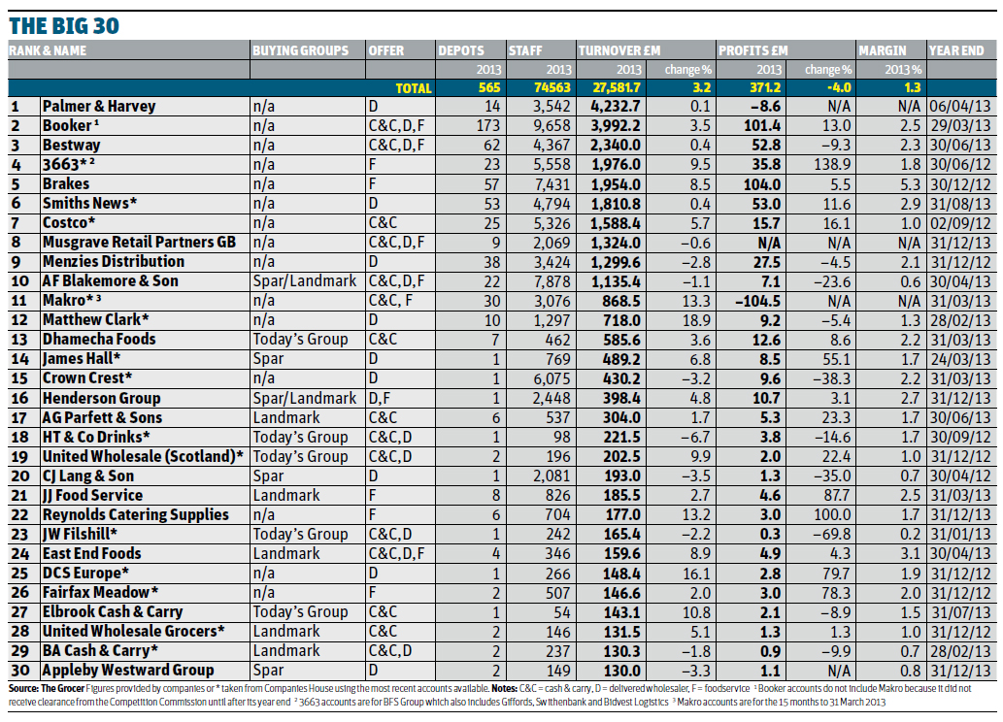Click the 'MARGIN' column header
The height and width of the screenshot is (722, 1003).
tap(883, 50)
